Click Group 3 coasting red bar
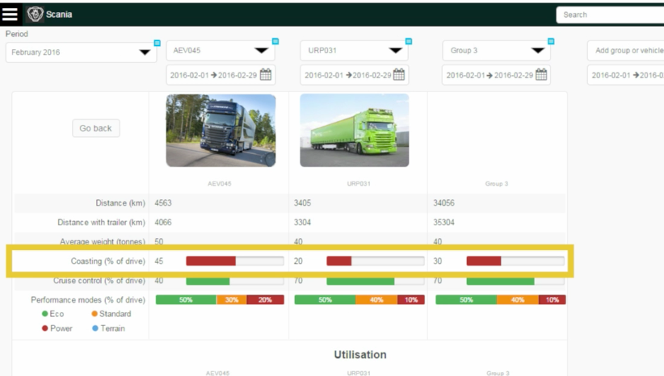Screen dimensions: 664x376 [x=484, y=261]
